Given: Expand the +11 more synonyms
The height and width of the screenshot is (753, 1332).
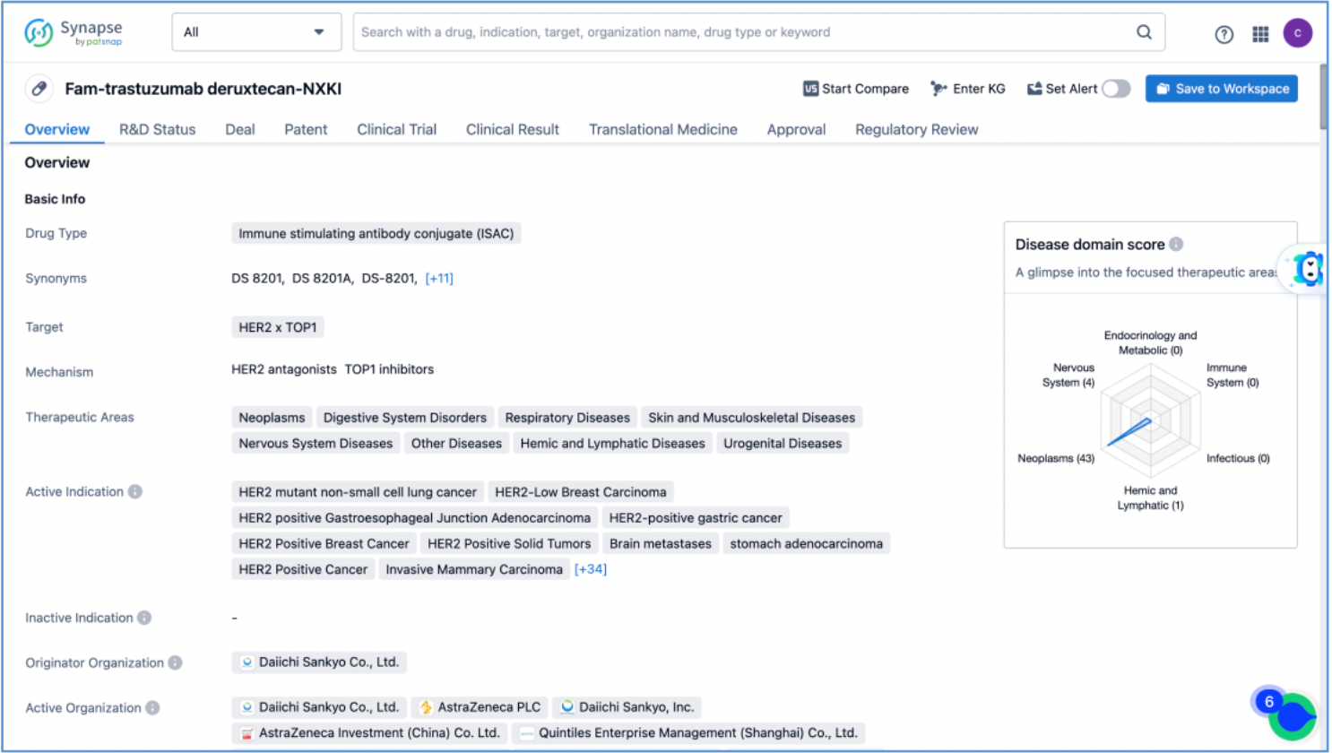Looking at the screenshot, I should pos(439,279).
